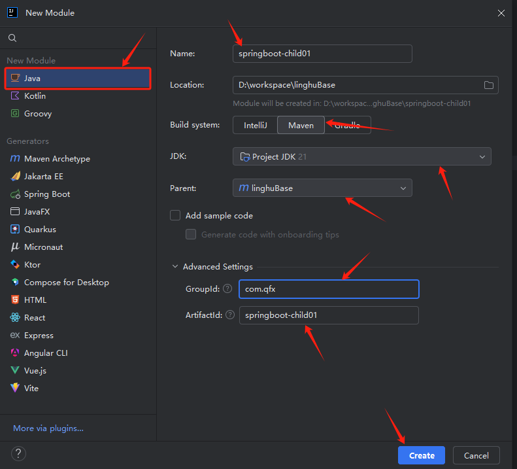Select Jakarta EE in generators list
This screenshot has width=517, height=469.
(x=43, y=177)
